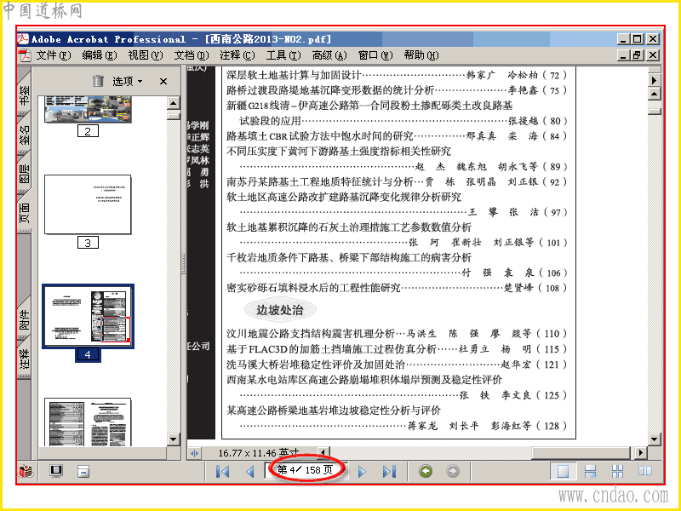The image size is (681, 511).
Task: Open the 文件(F) menu
Action: point(54,55)
